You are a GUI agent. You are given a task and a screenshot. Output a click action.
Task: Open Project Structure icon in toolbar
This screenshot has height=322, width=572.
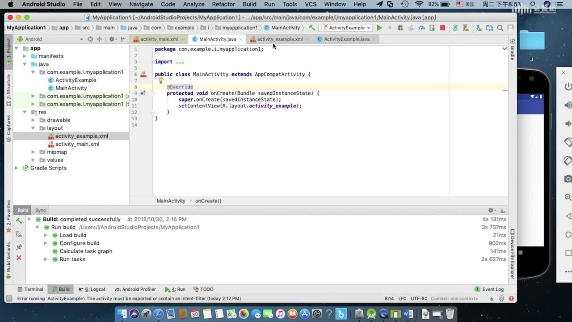(489, 28)
